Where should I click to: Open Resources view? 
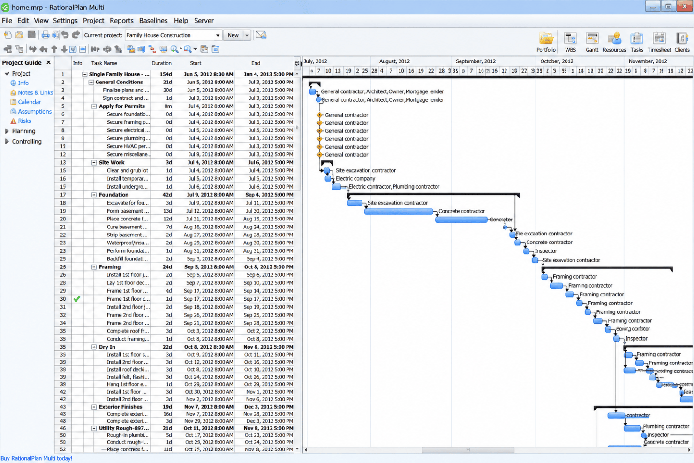point(614,42)
